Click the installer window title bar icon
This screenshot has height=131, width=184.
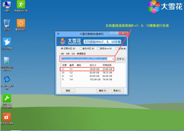[58, 34]
